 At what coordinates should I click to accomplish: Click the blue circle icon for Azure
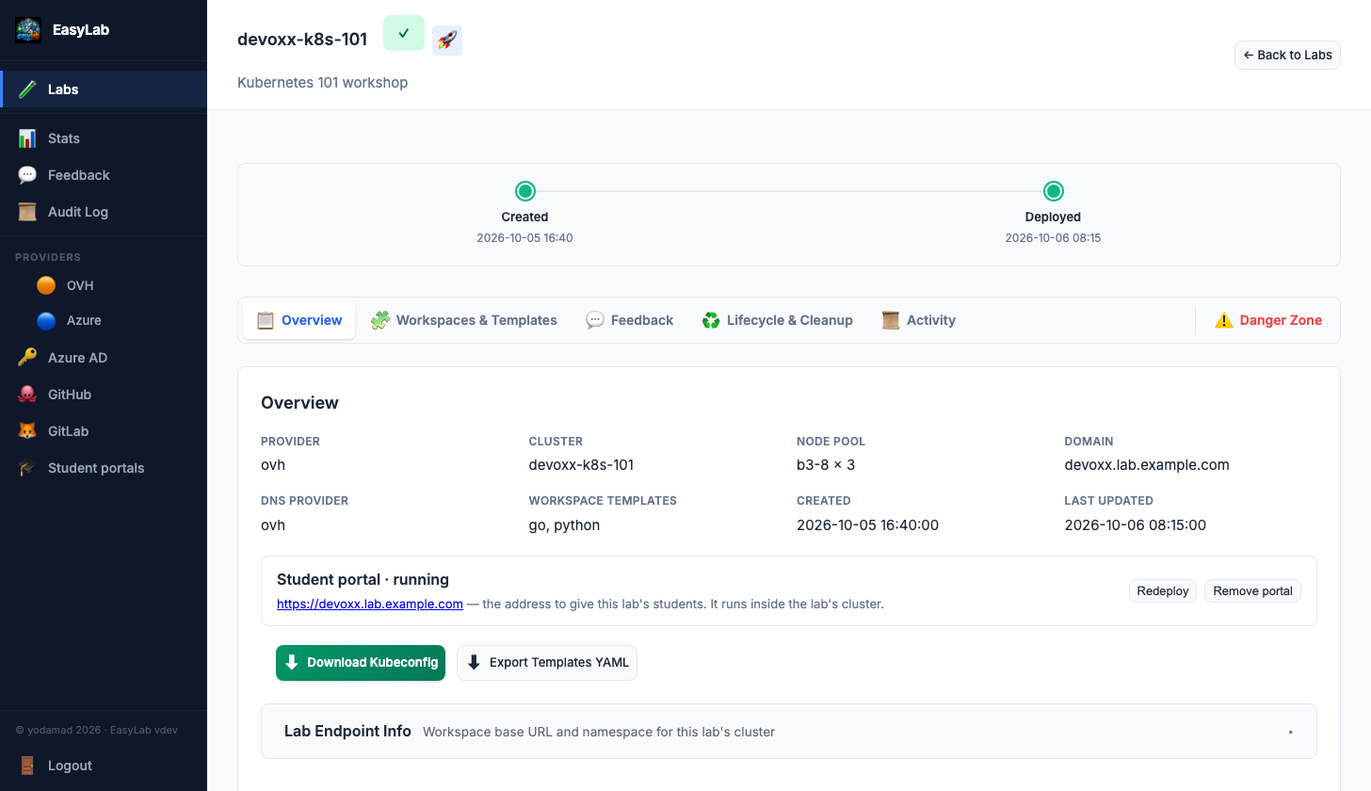click(46, 320)
